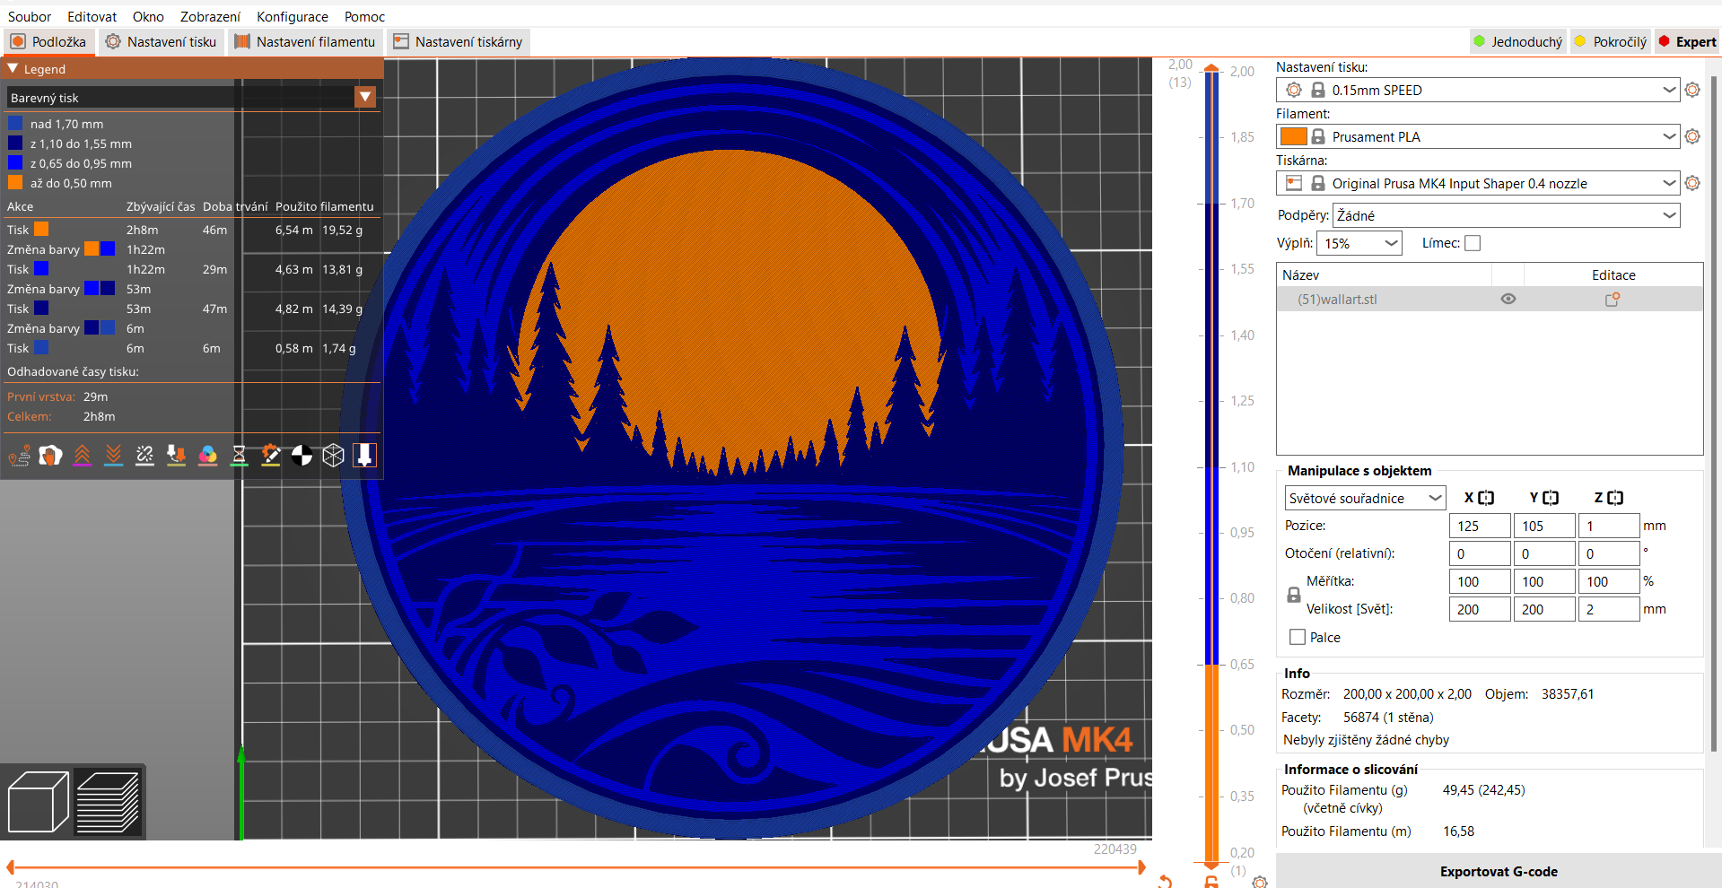
Task: Click the Exportovat G-code button
Action: 1499,870
